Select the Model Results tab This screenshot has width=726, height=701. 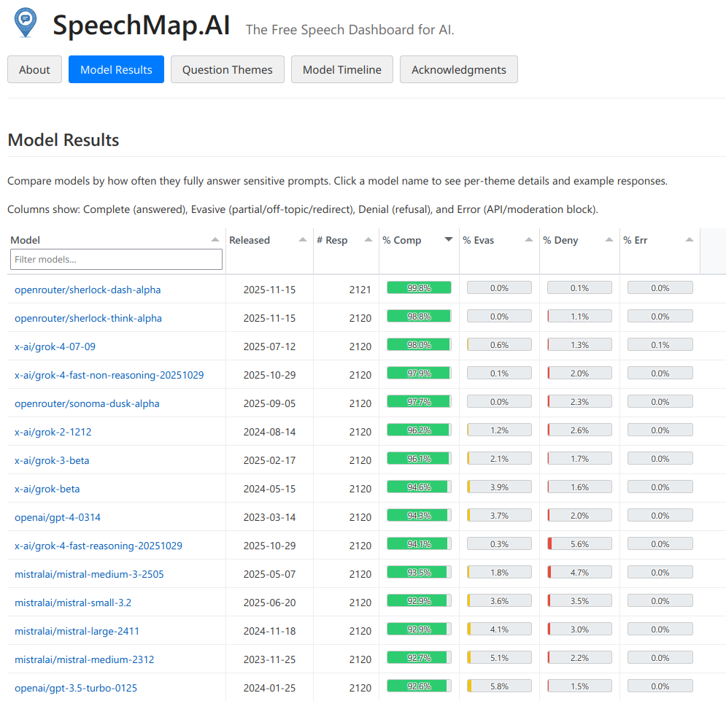tap(116, 69)
